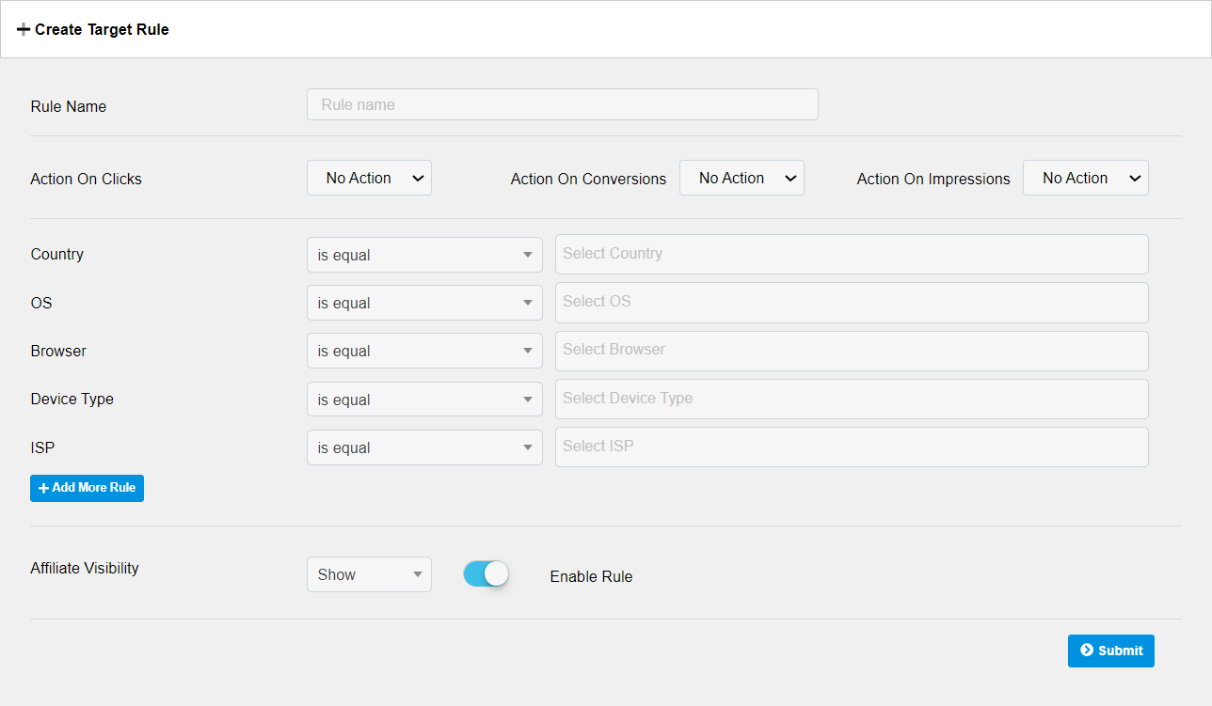Open the Affiliate Visibility Show dropdown

[x=369, y=574]
